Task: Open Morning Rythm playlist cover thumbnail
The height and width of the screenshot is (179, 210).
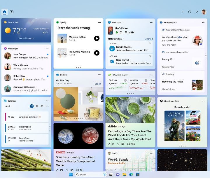Action: click(x=62, y=38)
